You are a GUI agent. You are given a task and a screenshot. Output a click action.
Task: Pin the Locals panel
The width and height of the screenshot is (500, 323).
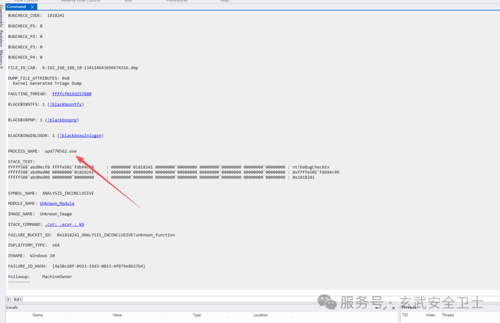click(385, 308)
